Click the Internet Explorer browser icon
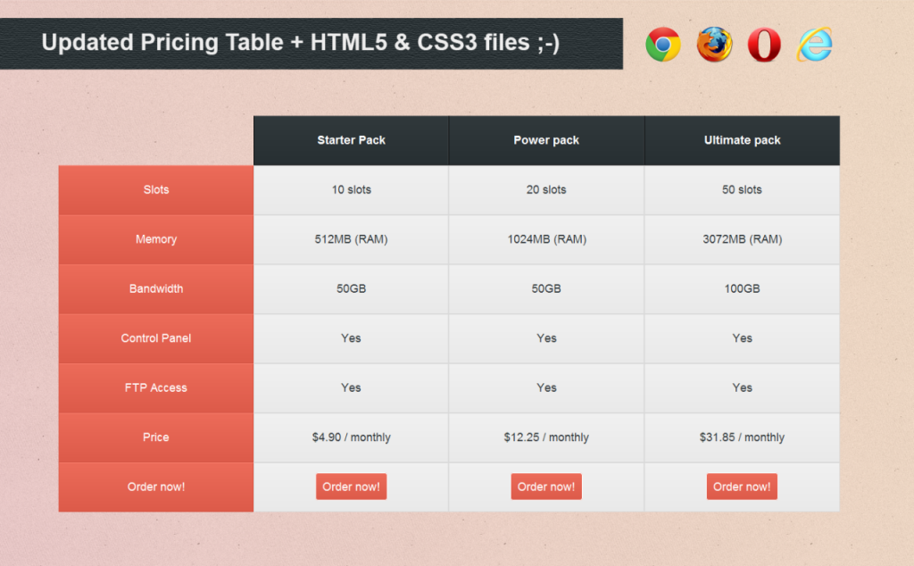 click(x=815, y=45)
